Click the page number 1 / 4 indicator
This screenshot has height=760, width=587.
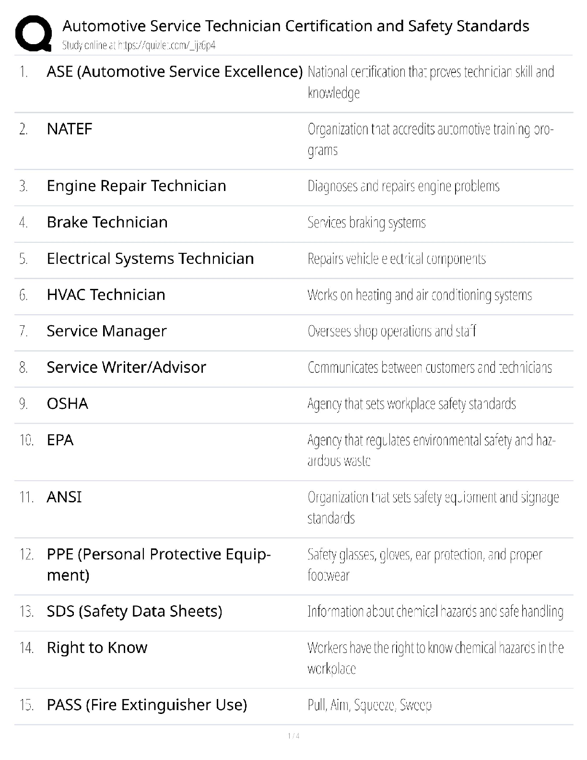(x=293, y=736)
